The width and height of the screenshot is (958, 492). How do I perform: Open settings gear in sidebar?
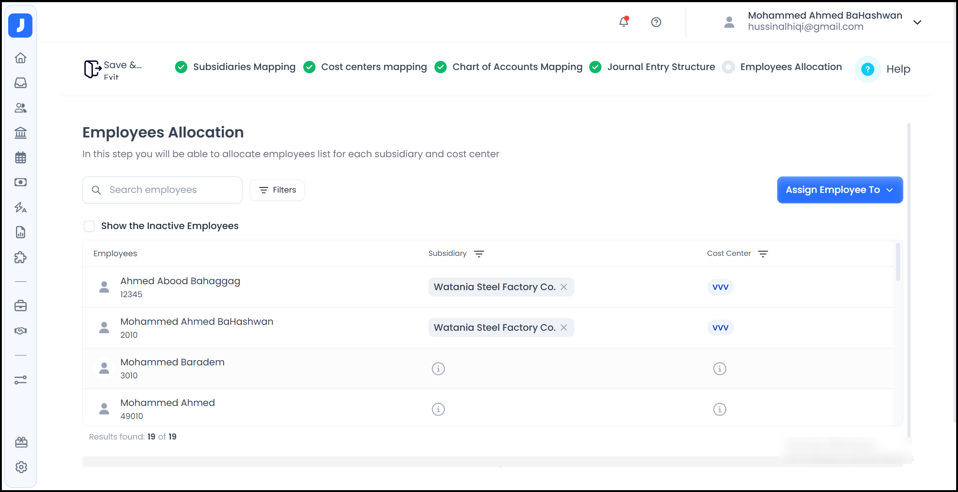(21, 467)
